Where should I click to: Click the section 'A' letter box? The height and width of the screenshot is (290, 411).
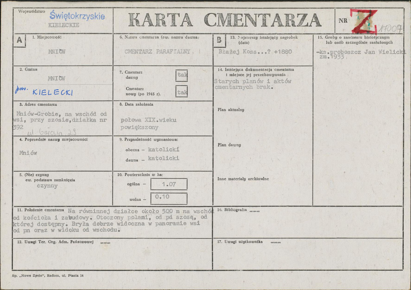point(20,40)
